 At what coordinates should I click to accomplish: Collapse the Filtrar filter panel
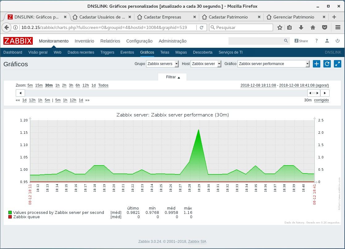pyautogui.click(x=172, y=77)
